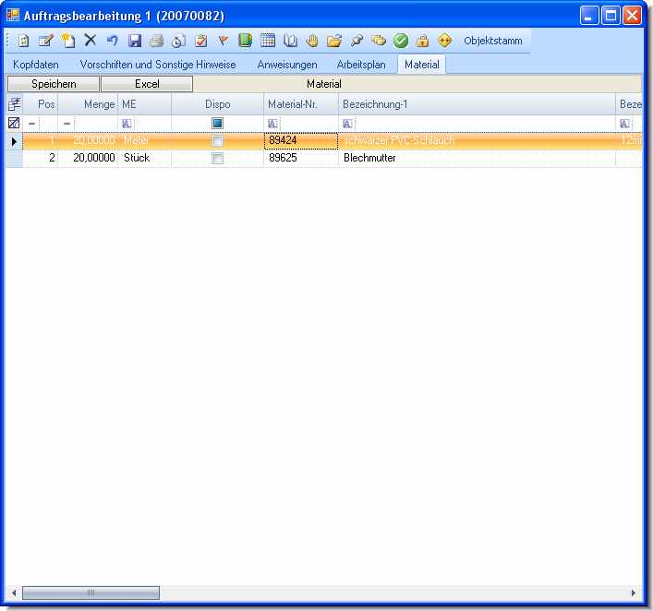Click the Auftragsbearbeitung window title icon

(13, 16)
